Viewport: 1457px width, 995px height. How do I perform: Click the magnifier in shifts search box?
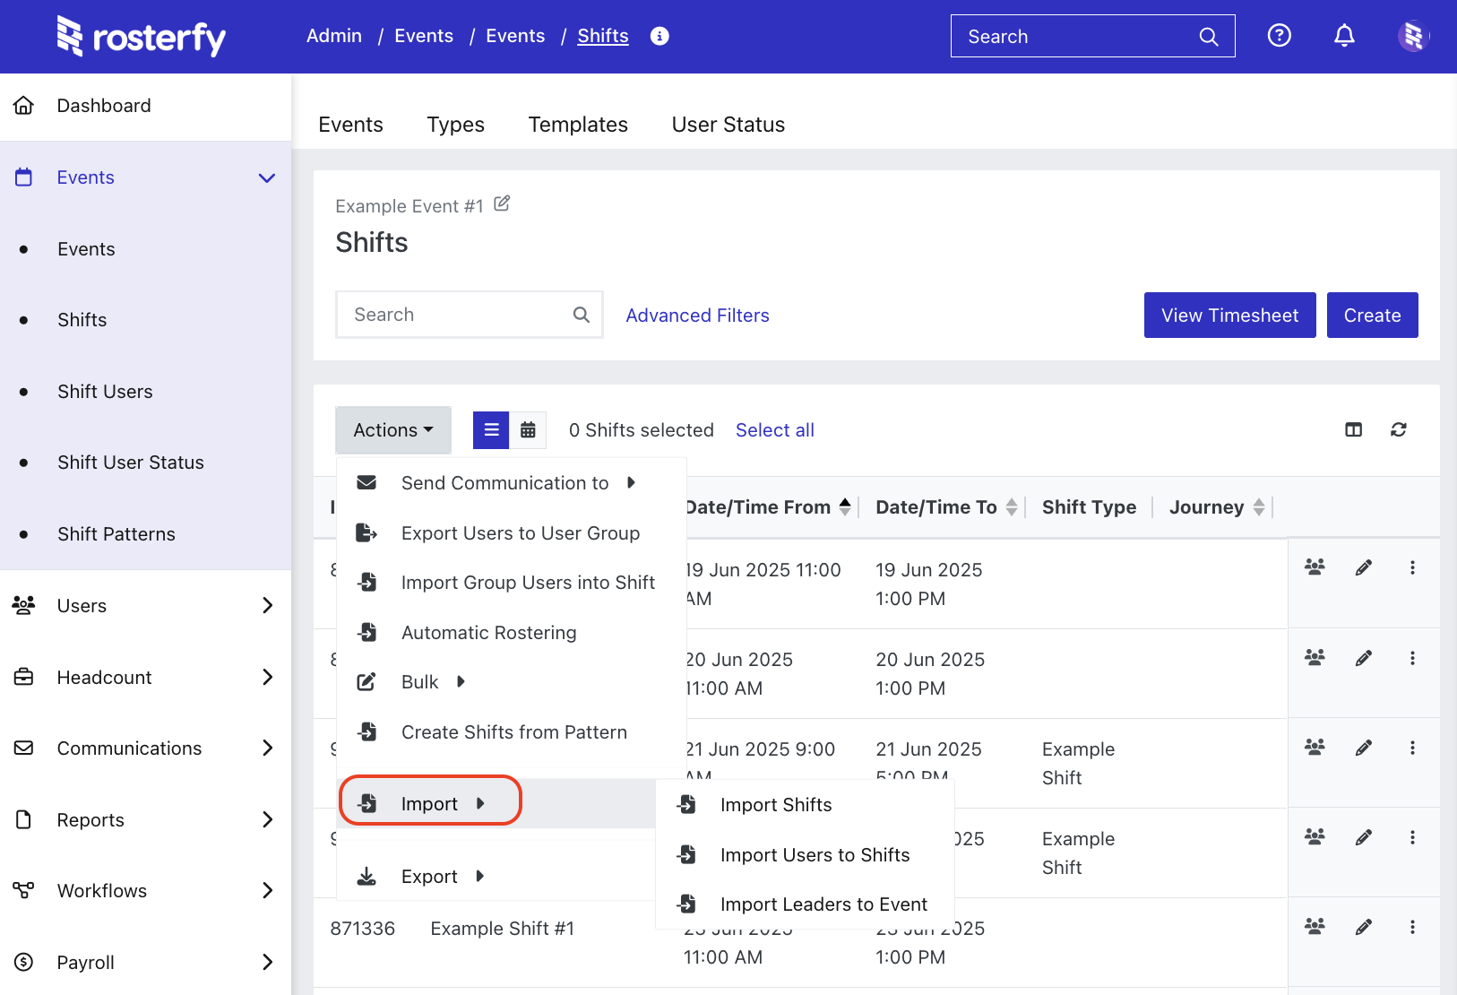(581, 315)
